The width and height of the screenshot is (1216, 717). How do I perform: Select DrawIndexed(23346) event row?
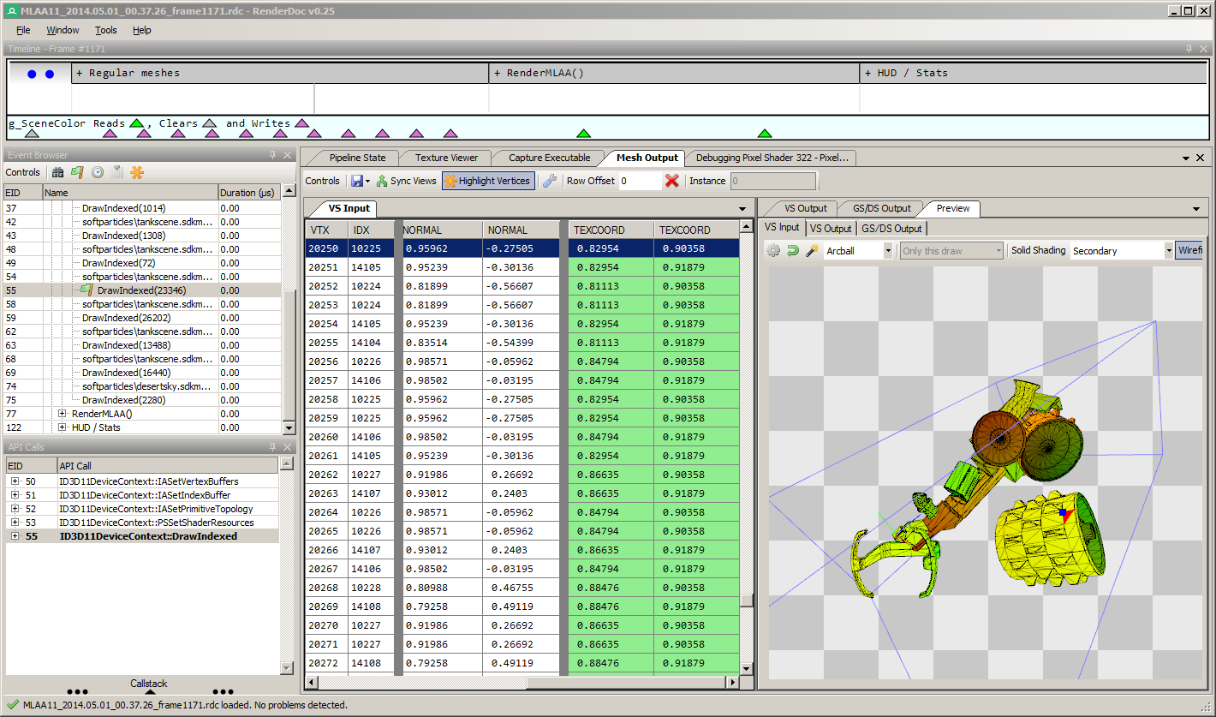coord(142,290)
